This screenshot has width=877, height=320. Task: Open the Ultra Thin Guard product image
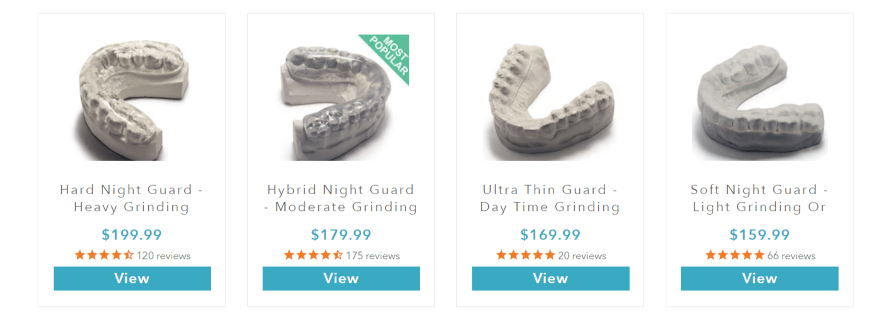[551, 98]
